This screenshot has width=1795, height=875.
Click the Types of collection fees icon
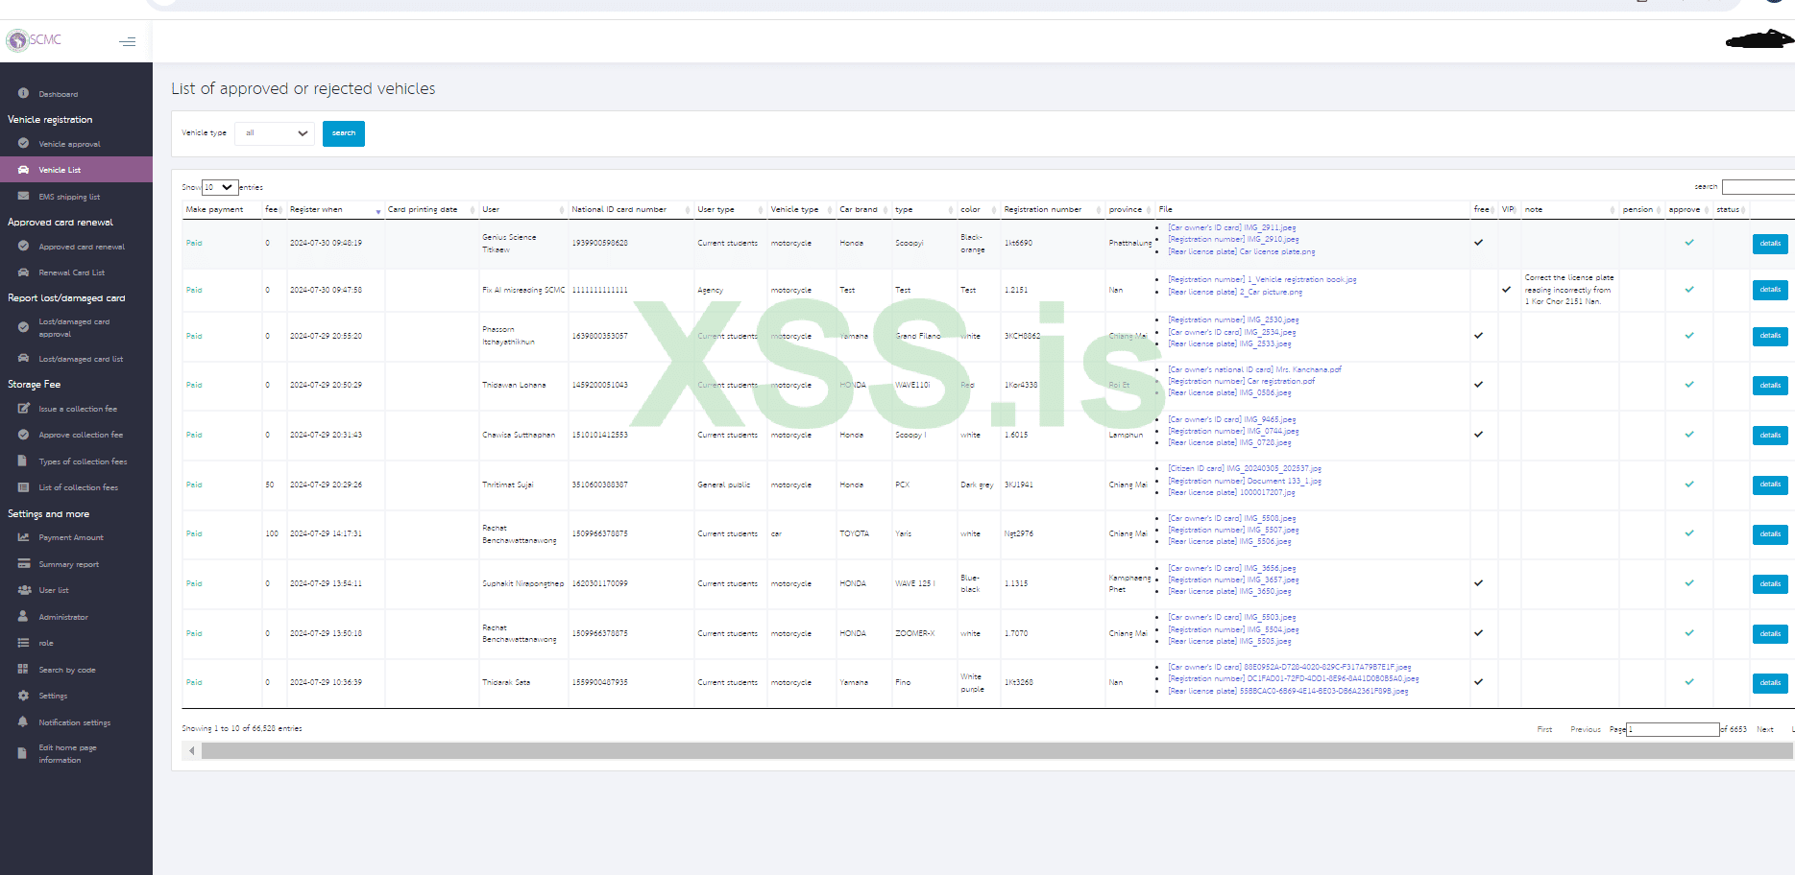(23, 461)
